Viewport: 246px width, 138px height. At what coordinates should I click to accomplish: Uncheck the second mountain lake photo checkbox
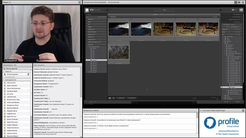(131, 19)
